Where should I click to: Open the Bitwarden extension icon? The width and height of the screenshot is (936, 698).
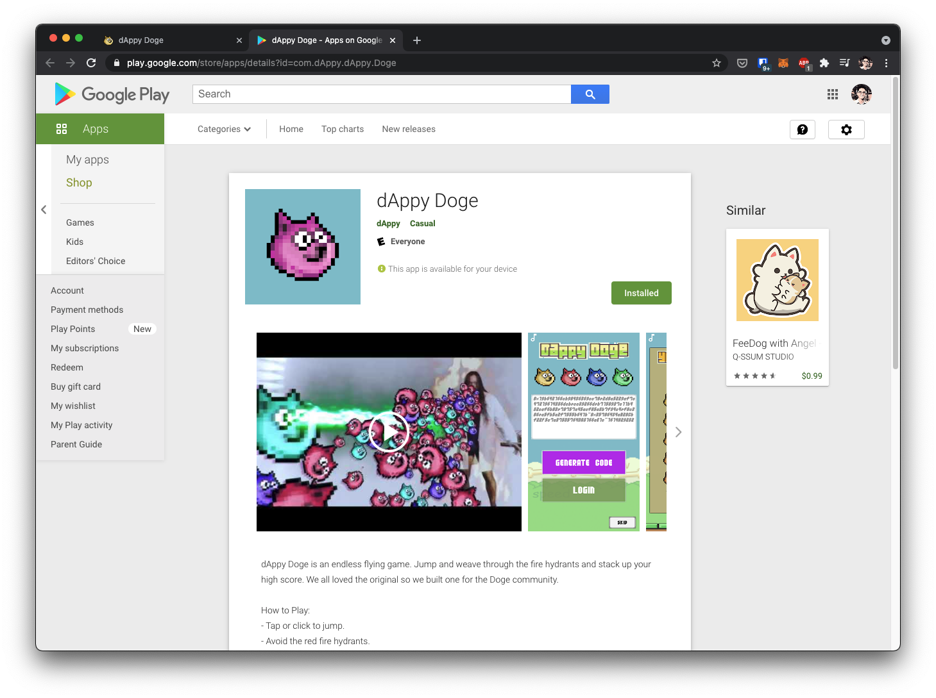[x=763, y=63]
